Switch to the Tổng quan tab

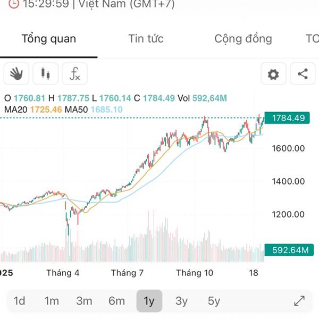click(x=48, y=39)
